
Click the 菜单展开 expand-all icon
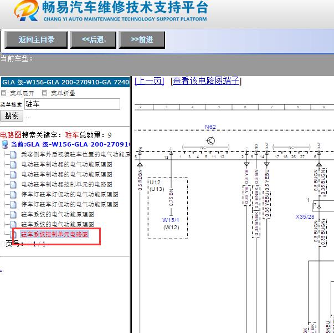[3, 93]
